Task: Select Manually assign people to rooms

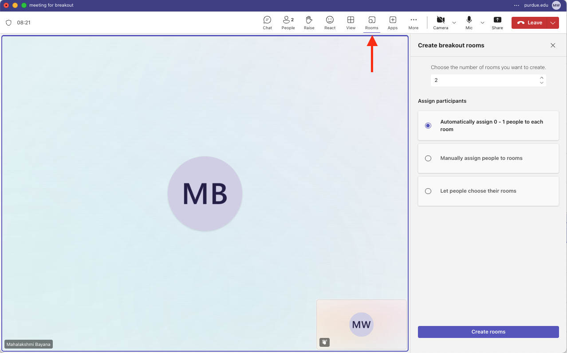Action: [x=428, y=158]
